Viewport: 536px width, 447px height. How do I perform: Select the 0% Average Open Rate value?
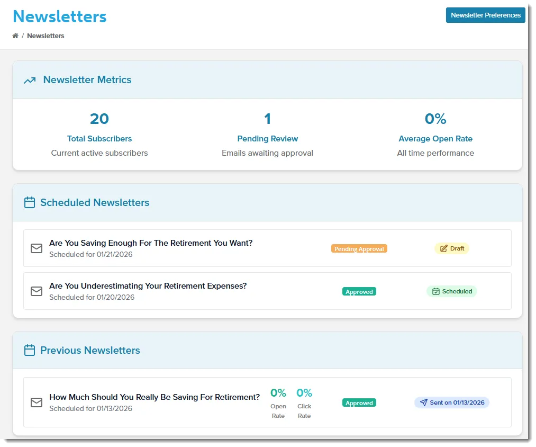tap(435, 119)
